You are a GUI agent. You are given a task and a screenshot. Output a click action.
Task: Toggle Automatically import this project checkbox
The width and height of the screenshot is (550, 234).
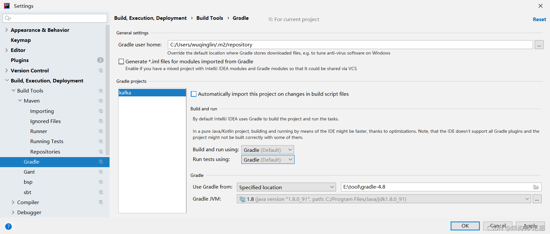[x=194, y=94]
